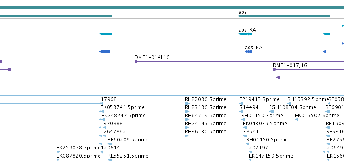This screenshot has width=344, height=162.
Task: Click the 202197 spliced alignment line
Action: pyautogui.click(x=287, y=151)
